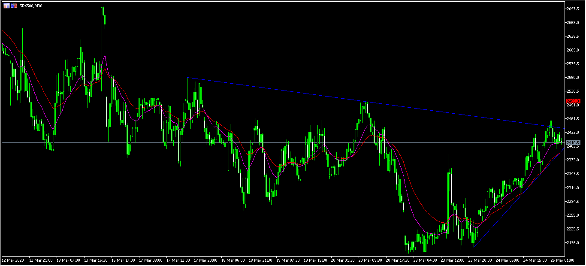This screenshot has width=586, height=266.
Task: Select the grey 2410.5 current price label
Action: click(x=573, y=142)
